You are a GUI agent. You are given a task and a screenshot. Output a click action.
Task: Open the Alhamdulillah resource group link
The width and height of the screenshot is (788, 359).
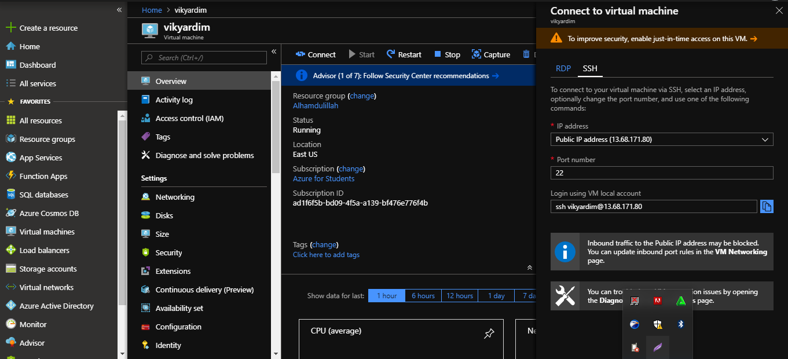point(316,106)
